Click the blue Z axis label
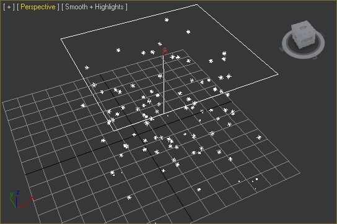Viewport: 337px width, 224px height. click(x=18, y=192)
